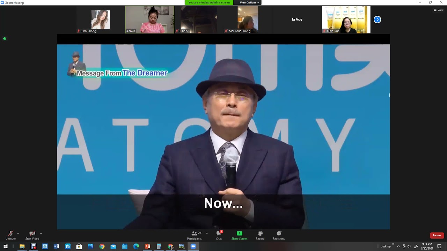Open save-disk recorder app in taskbar
This screenshot has height=251, width=447.
point(34,246)
